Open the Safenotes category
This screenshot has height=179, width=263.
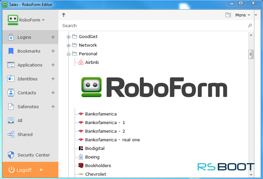(31, 107)
